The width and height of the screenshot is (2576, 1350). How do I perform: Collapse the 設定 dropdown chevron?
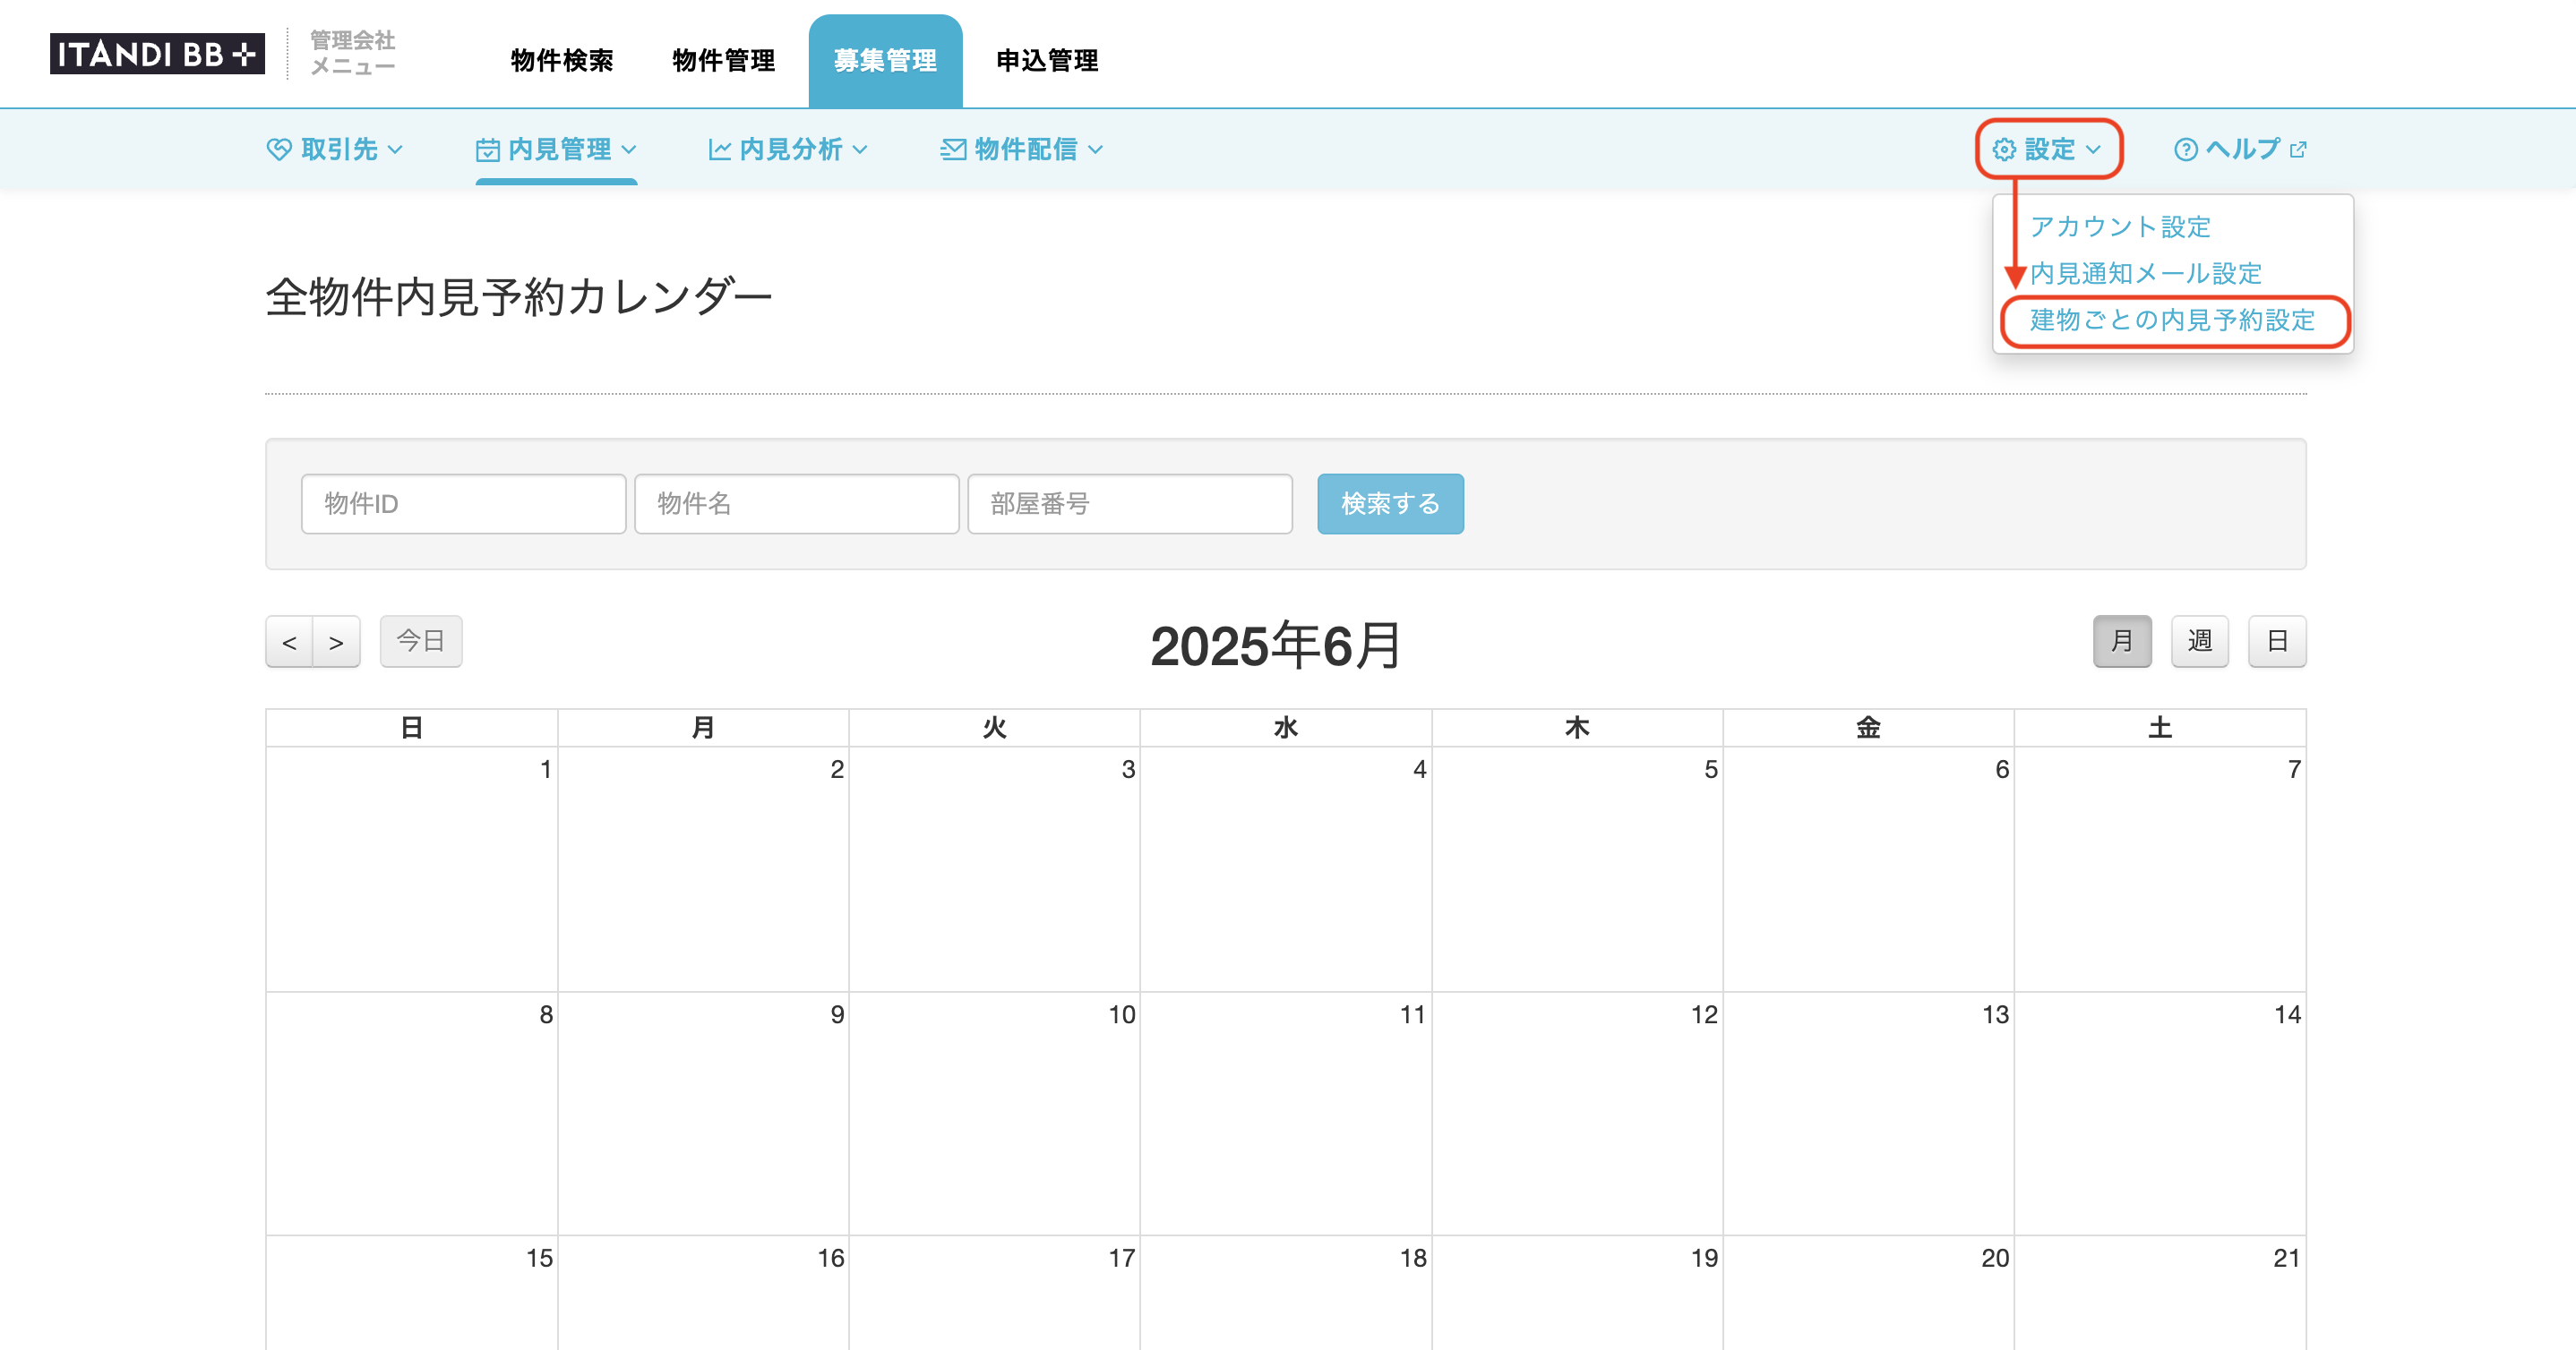(x=2093, y=150)
